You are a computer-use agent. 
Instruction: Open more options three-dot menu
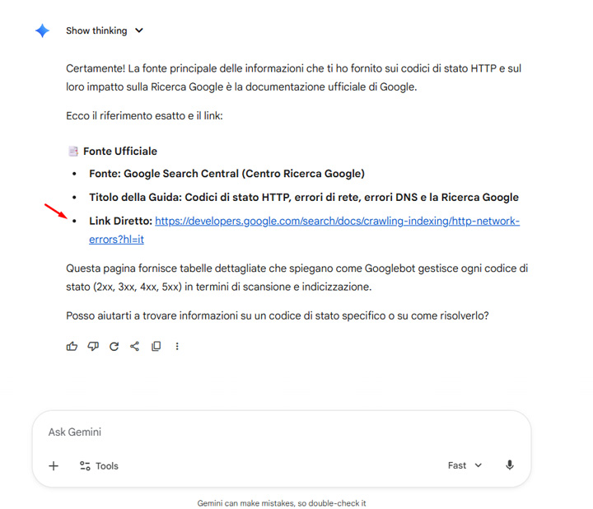coord(177,347)
